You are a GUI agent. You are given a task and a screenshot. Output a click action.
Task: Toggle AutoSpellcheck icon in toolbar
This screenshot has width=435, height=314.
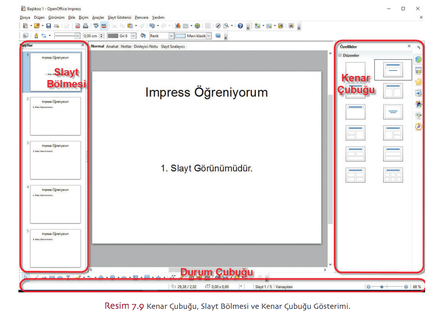pos(104,26)
